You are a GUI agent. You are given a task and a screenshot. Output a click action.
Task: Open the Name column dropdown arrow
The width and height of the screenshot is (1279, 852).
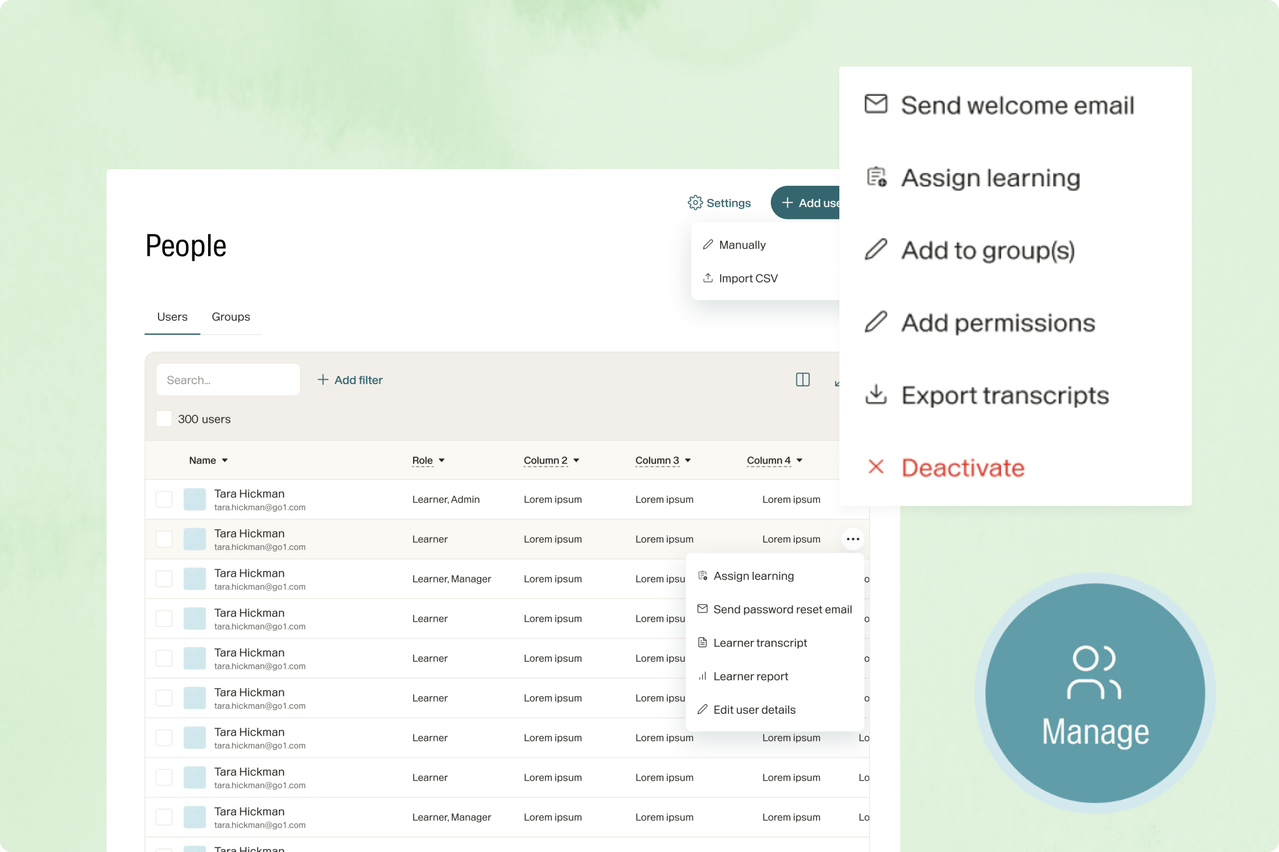[225, 460]
